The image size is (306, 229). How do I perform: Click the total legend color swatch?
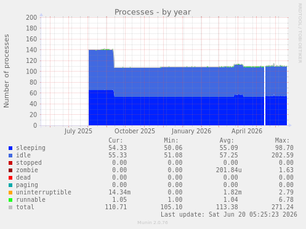(10, 207)
